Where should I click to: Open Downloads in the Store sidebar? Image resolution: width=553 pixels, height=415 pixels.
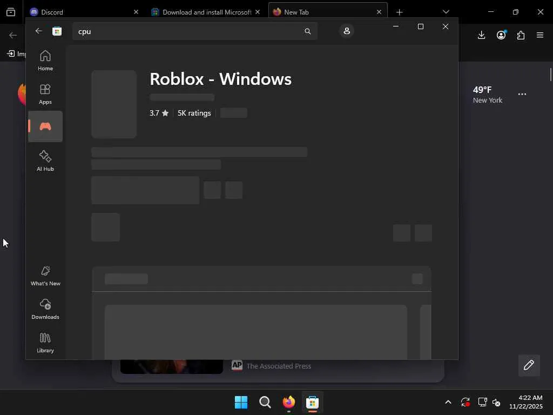click(45, 309)
